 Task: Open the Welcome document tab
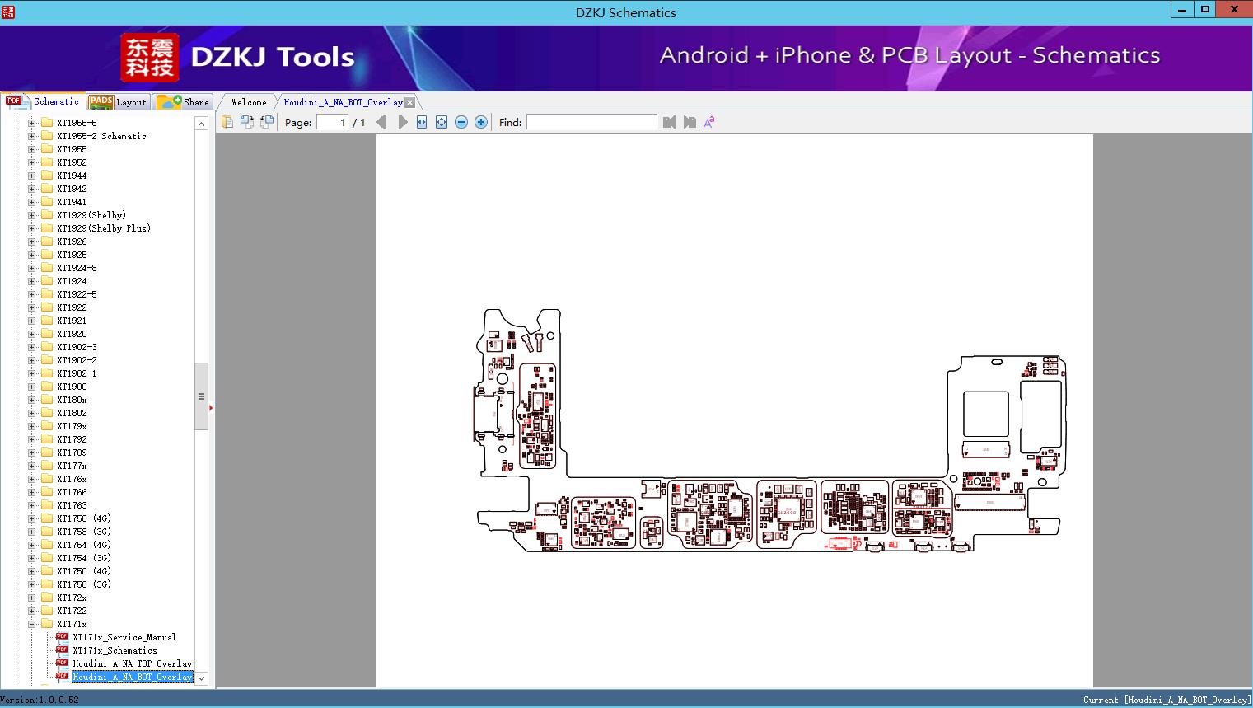pos(248,102)
